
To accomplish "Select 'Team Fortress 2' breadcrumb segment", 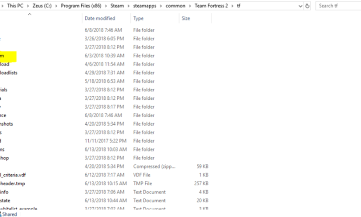I will click(211, 6).
